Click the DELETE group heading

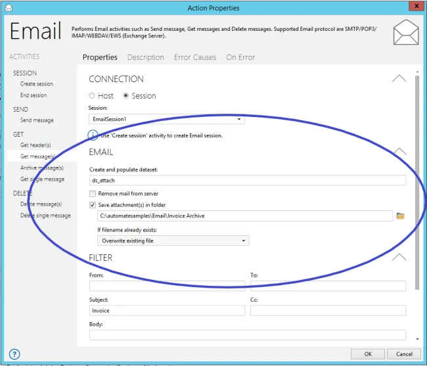click(x=22, y=193)
